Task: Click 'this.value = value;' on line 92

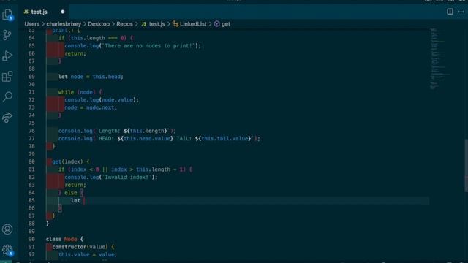Action: [x=88, y=255]
